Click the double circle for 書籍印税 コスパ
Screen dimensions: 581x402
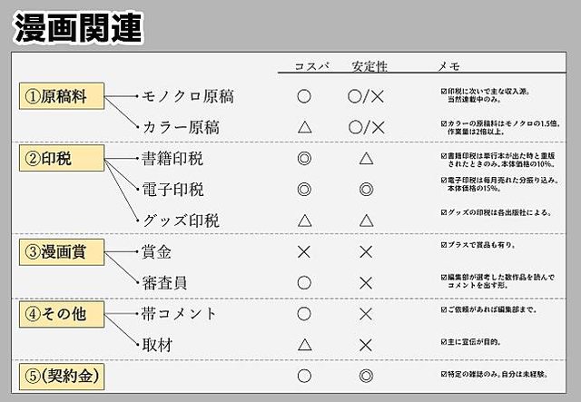[304, 159]
